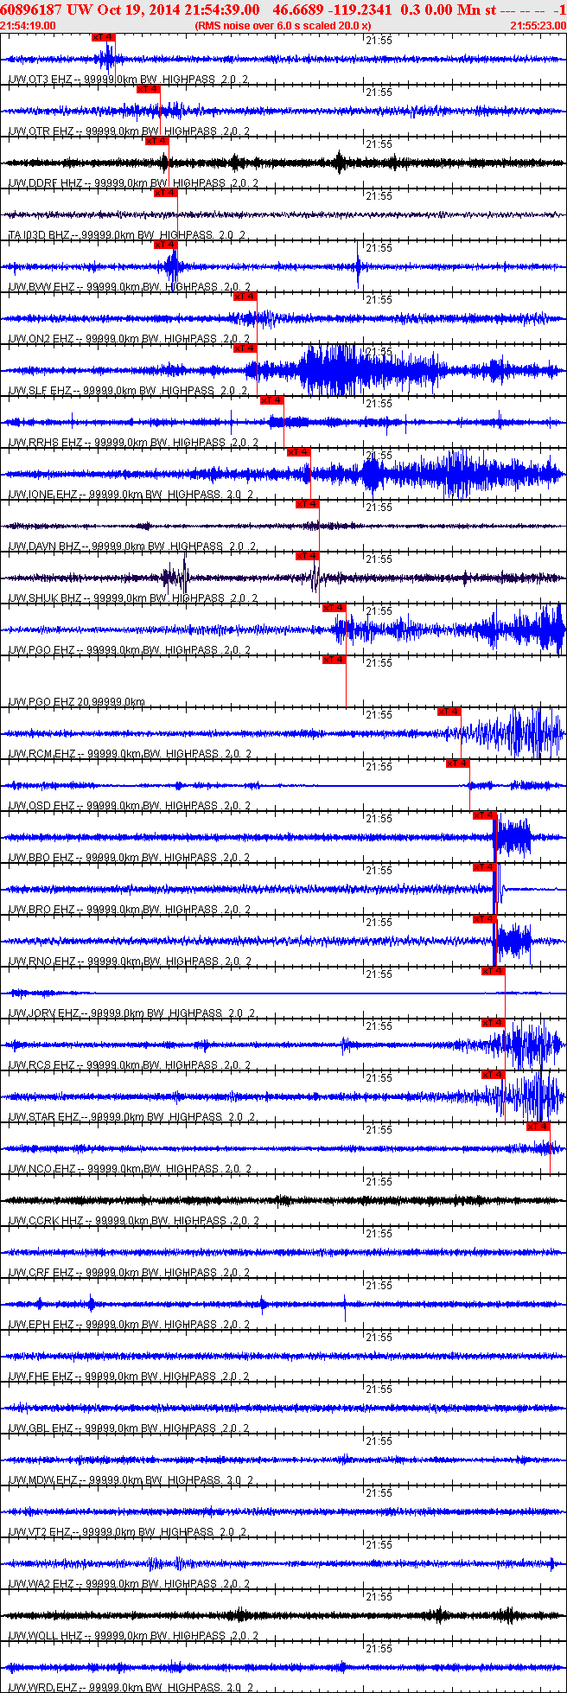567x1693 pixels.
Task: Select the red pick marker on UW.IONE trace
Action: tap(299, 452)
